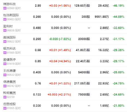Click market cap 29.42亿

tap(104, 6)
